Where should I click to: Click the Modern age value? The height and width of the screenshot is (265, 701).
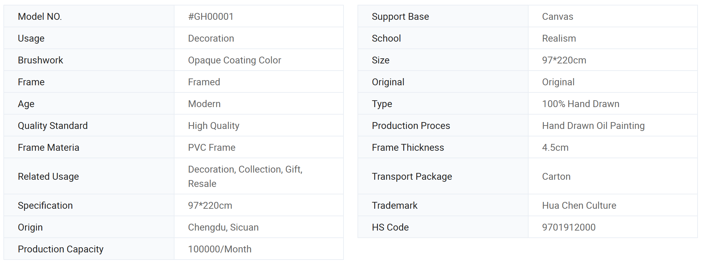204,104
